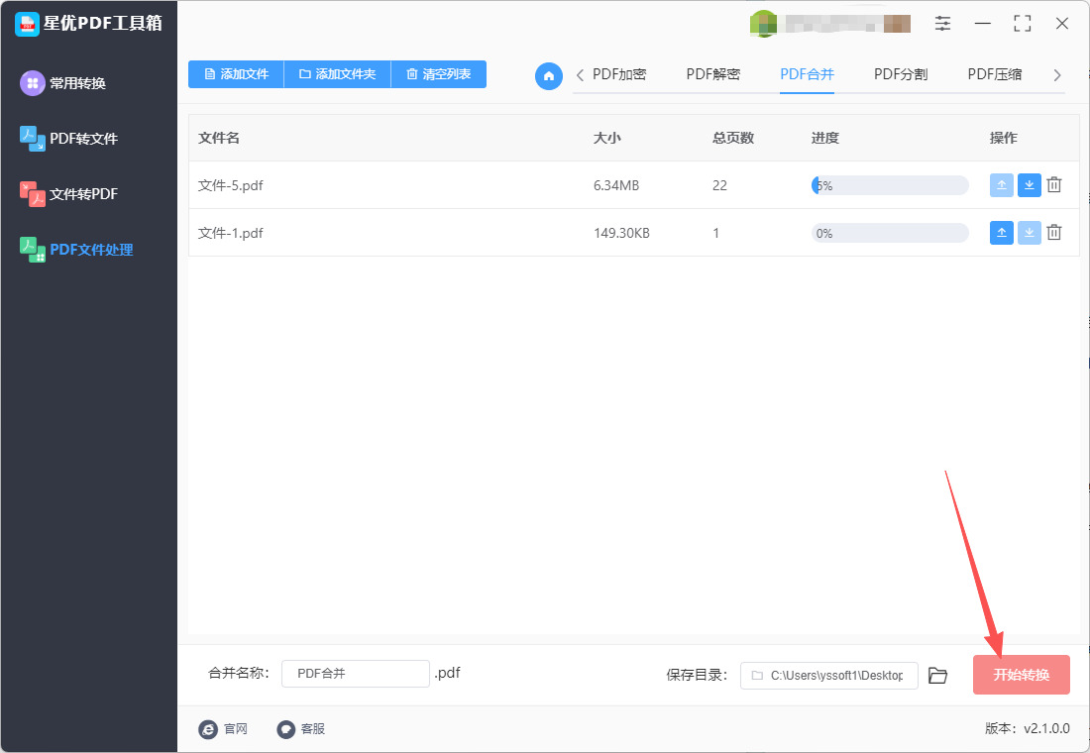Open 官网 official website link
The image size is (1090, 753).
(x=223, y=728)
